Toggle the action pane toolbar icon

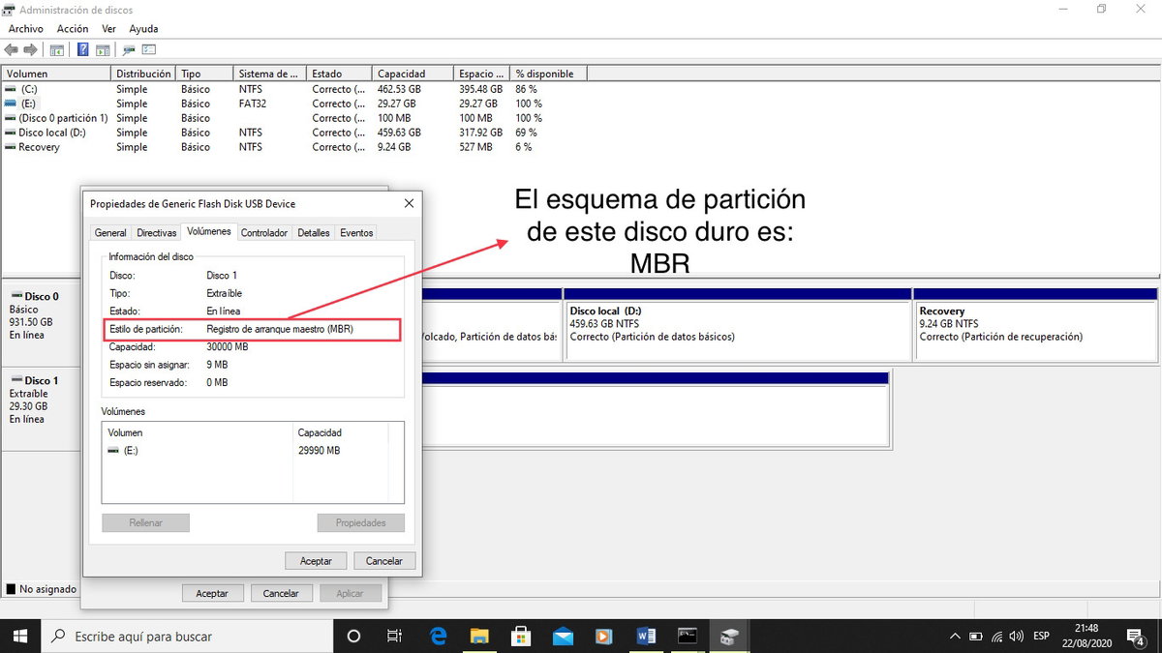pyautogui.click(x=102, y=49)
